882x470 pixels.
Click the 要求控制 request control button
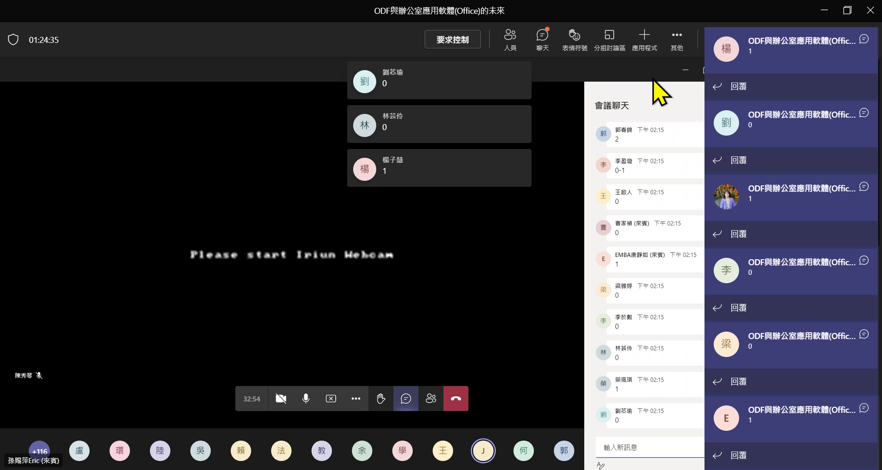(x=453, y=39)
